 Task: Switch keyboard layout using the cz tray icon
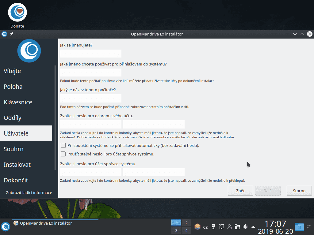pyautogui.click(x=205, y=227)
